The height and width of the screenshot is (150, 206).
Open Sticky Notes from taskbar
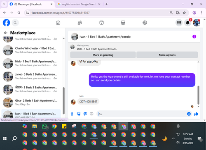64,126
